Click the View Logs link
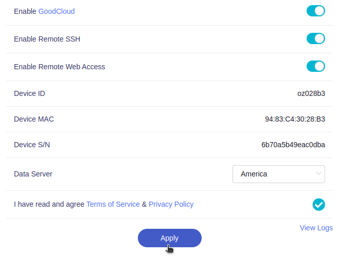The width and height of the screenshot is (339, 257). coord(316,228)
